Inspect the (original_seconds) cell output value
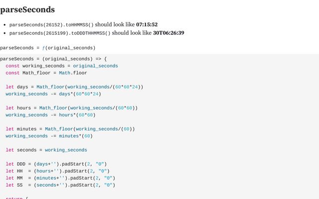Screen dimensions: 319x199 pyautogui.click(x=70, y=48)
